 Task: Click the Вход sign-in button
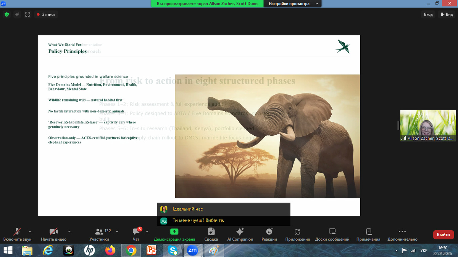tap(428, 14)
